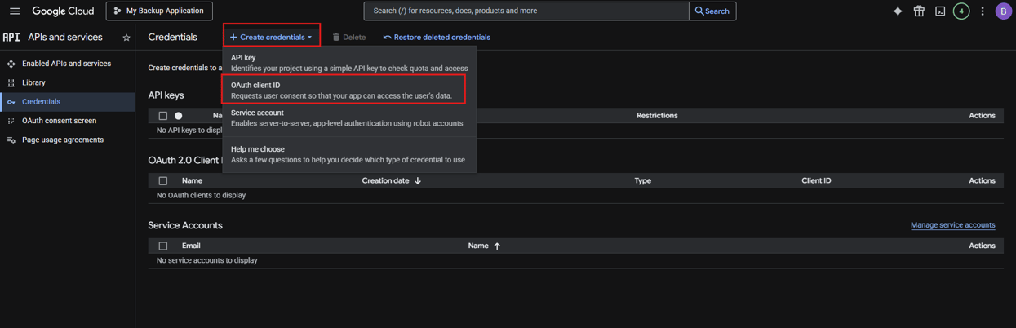This screenshot has height=328, width=1016.
Task: Click the Page usage agreements sidebar icon
Action: [x=11, y=140]
